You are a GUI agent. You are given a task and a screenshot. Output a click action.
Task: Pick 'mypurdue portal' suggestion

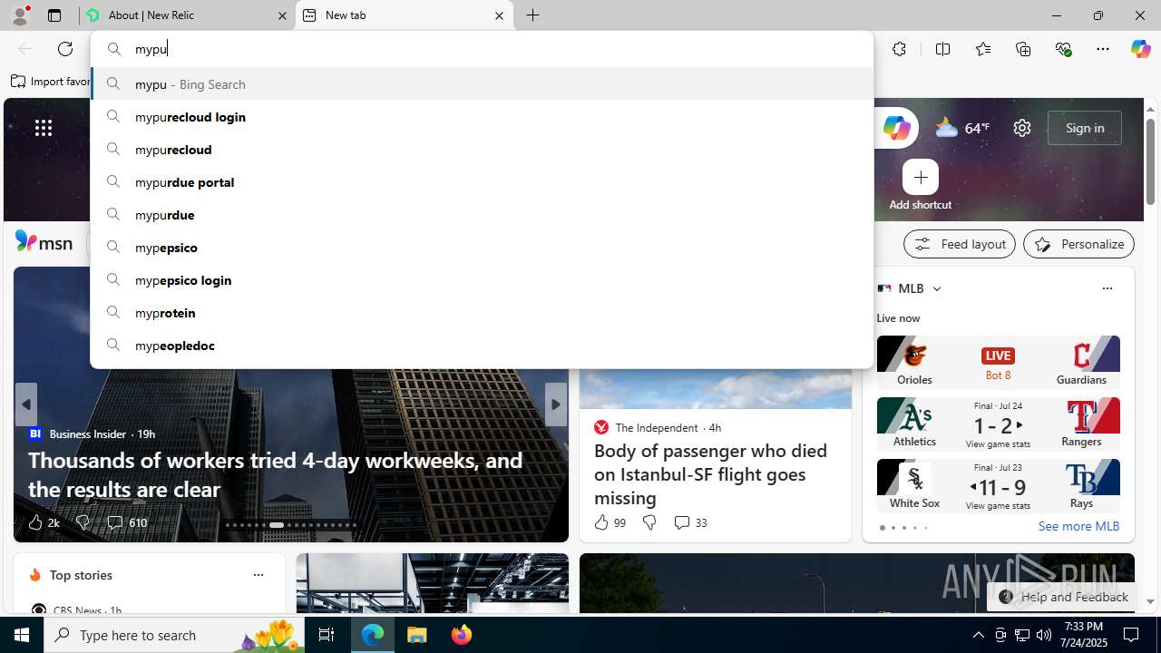click(x=482, y=182)
